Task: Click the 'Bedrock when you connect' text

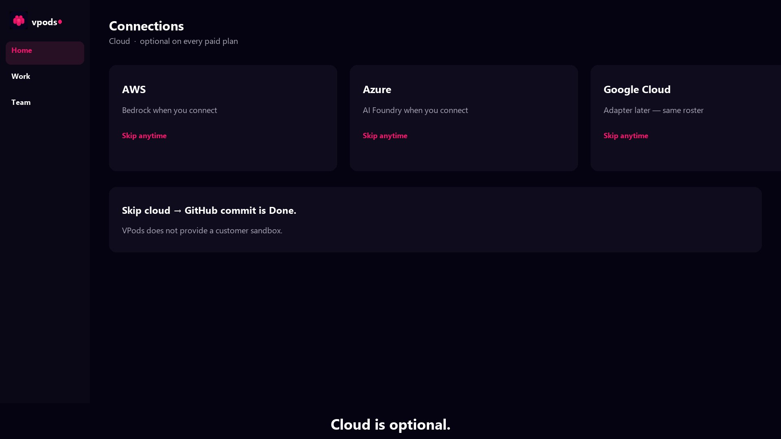Action: 170,110
